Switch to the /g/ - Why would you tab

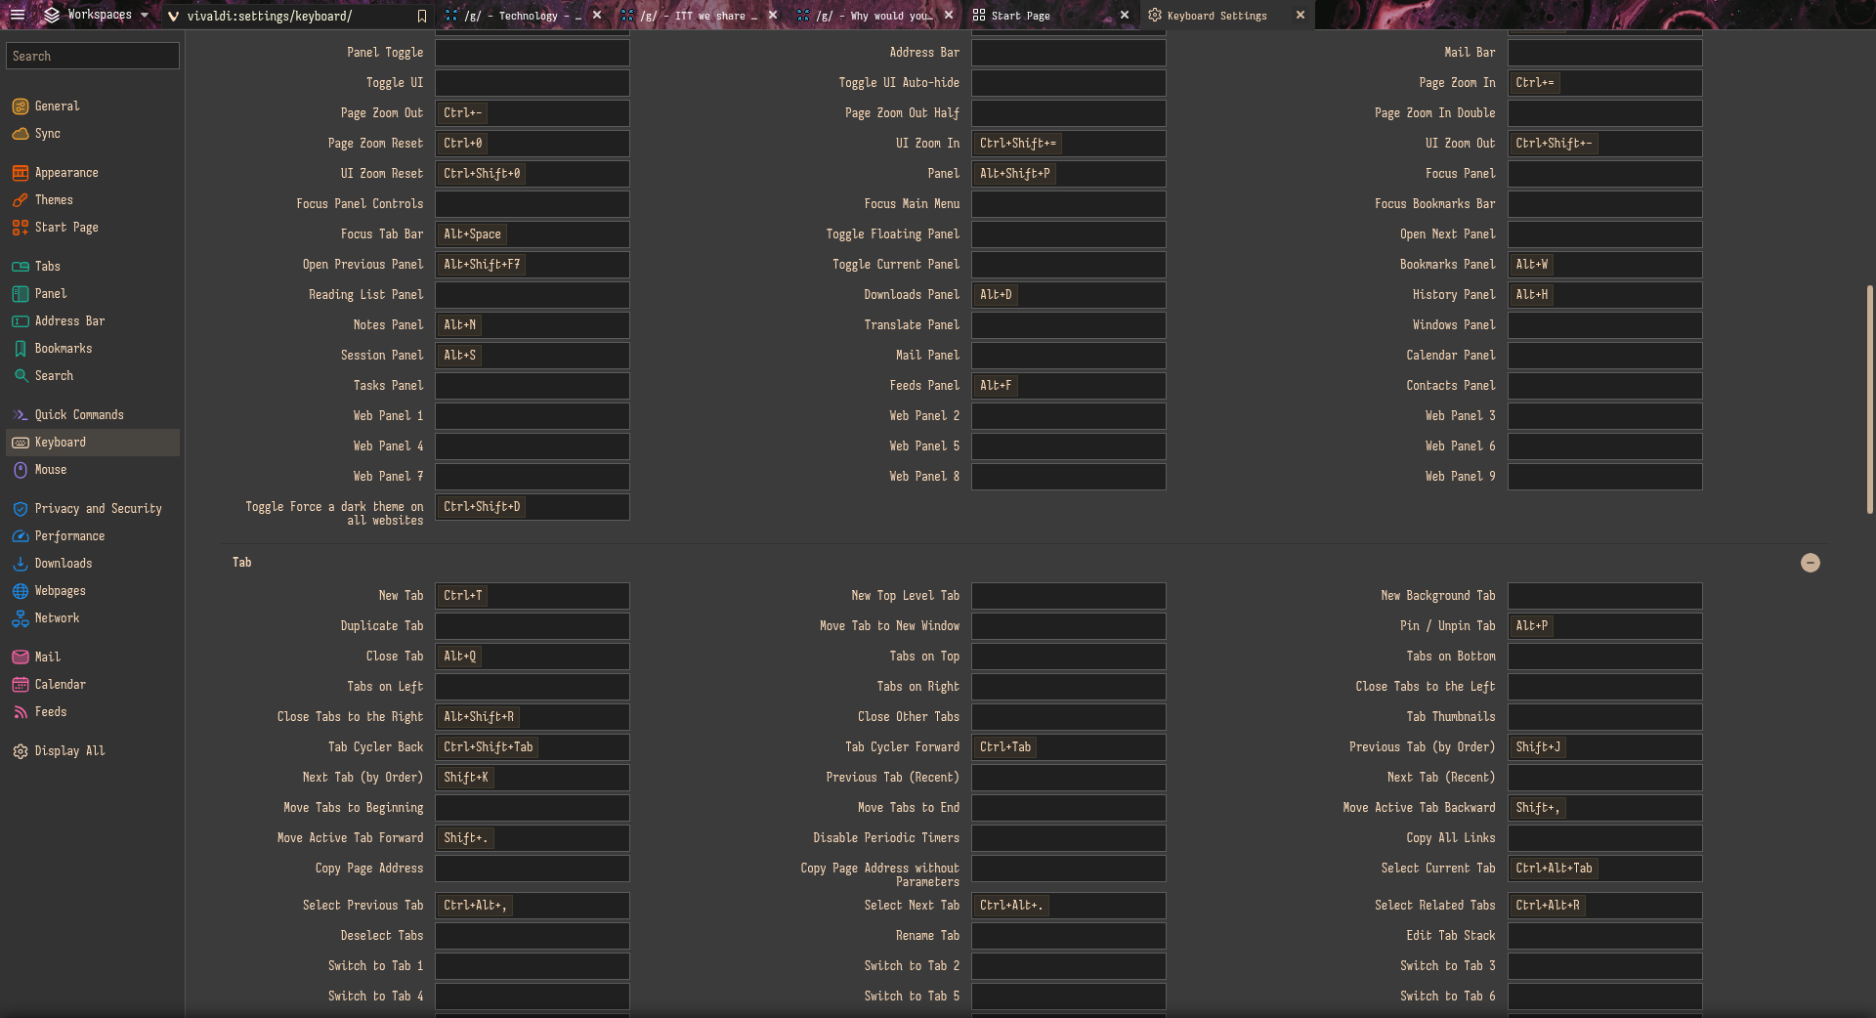pos(875,16)
